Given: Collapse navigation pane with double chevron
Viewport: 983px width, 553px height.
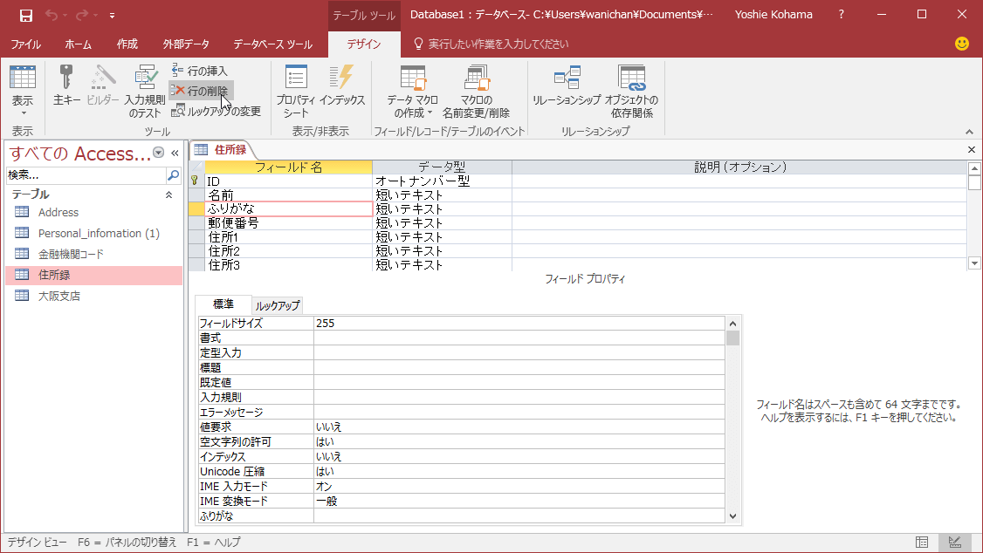Looking at the screenshot, I should click(x=175, y=153).
